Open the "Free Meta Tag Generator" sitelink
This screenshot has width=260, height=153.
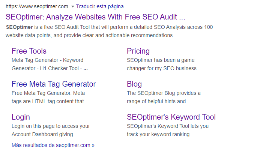click(54, 84)
